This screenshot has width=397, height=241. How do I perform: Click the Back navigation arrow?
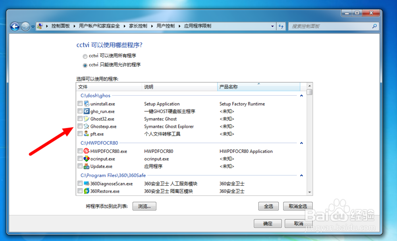(x=15, y=26)
